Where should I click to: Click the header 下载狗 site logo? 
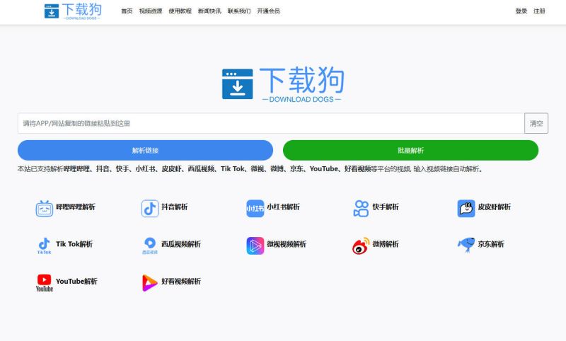(73, 11)
